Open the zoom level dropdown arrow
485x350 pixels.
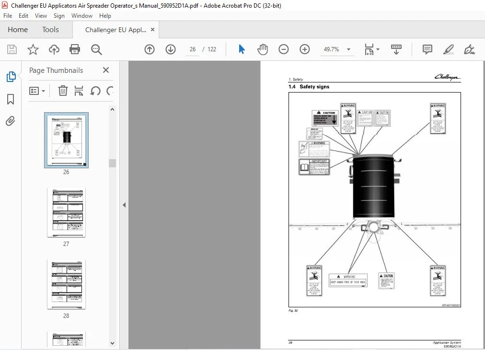[348, 49]
